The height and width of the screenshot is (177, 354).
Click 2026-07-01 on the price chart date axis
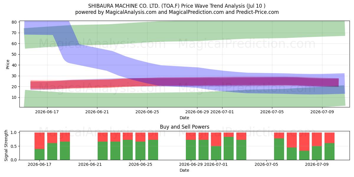coord(222,112)
